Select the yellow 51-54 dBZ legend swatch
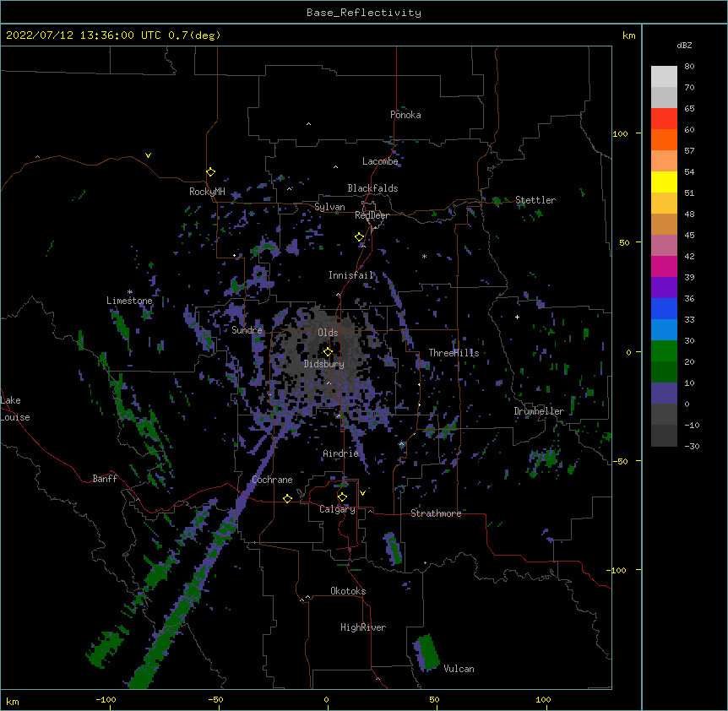 (664, 182)
